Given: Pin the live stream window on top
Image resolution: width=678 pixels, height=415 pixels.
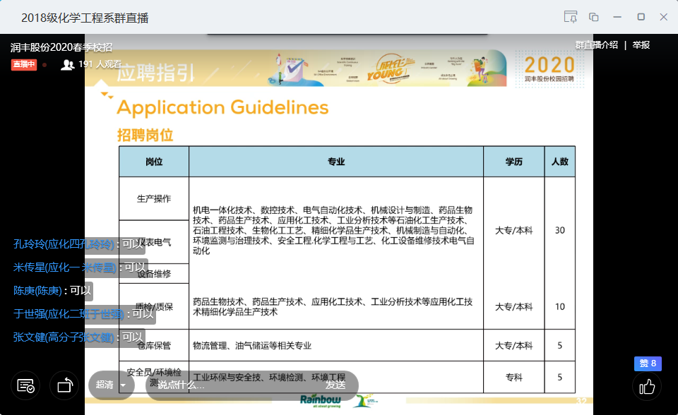Looking at the screenshot, I should (x=571, y=17).
